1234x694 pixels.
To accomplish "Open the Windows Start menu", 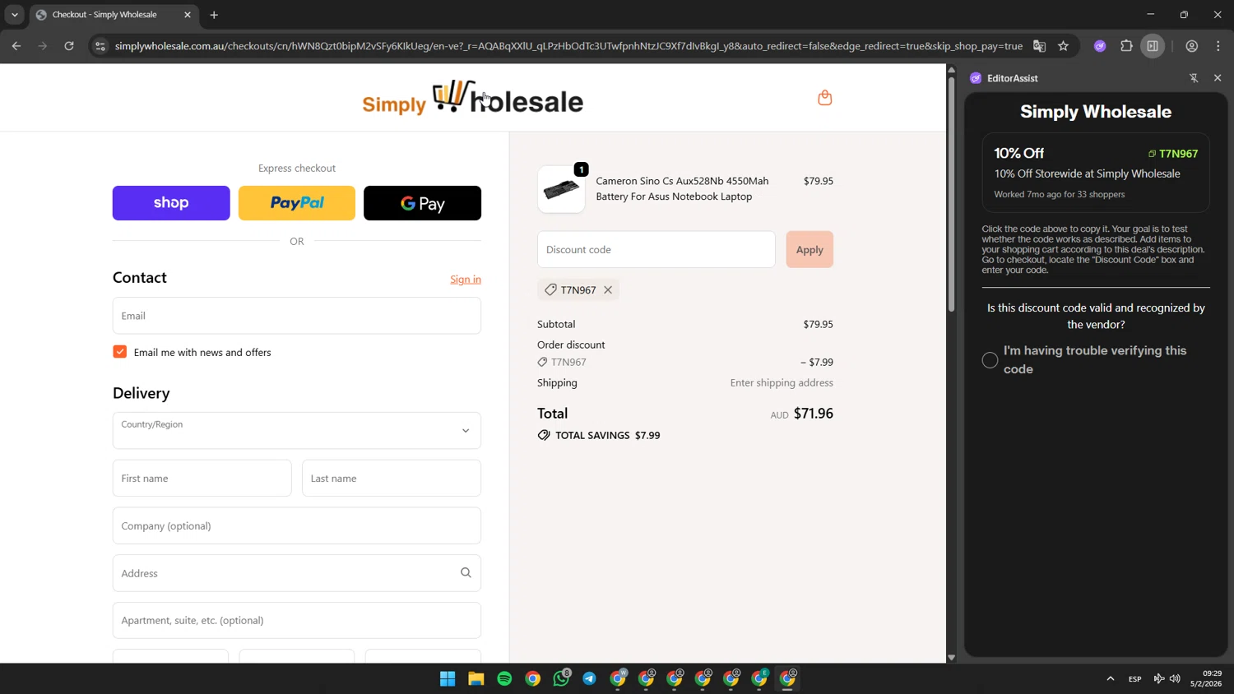I will tap(448, 678).
